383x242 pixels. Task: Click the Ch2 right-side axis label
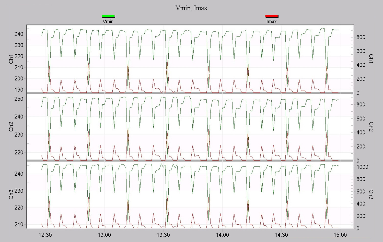[372, 127]
